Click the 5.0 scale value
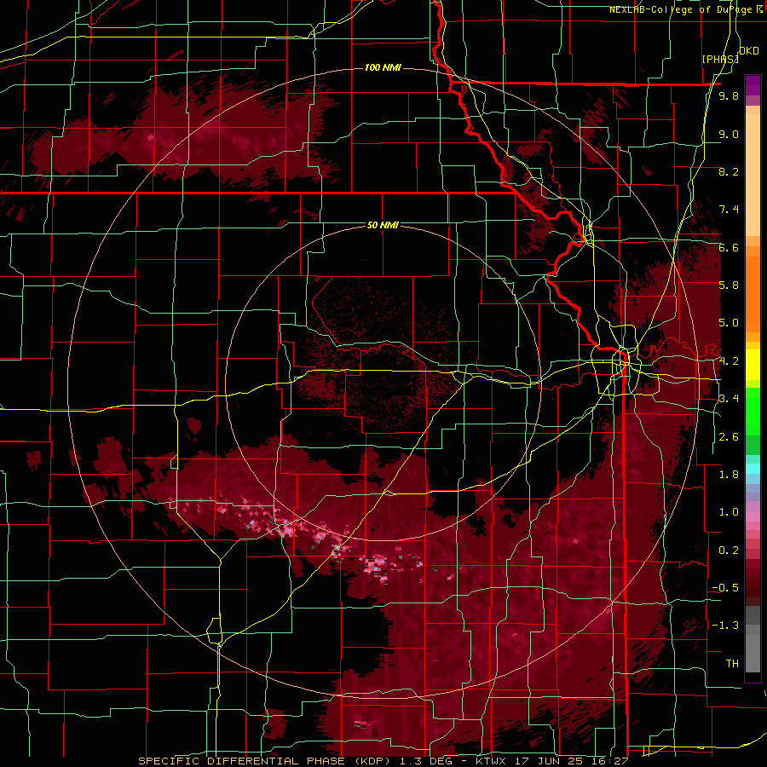The image size is (767, 767). [x=729, y=323]
